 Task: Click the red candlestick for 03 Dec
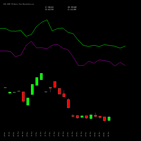105,119
